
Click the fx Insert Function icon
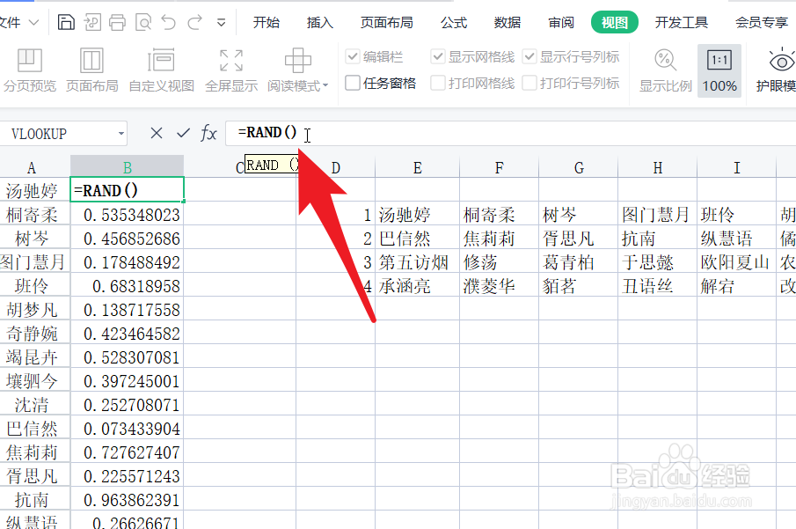pos(208,133)
